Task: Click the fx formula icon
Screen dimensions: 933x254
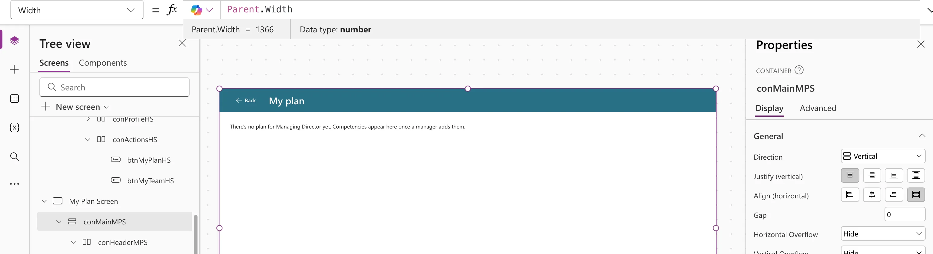Action: (x=172, y=10)
